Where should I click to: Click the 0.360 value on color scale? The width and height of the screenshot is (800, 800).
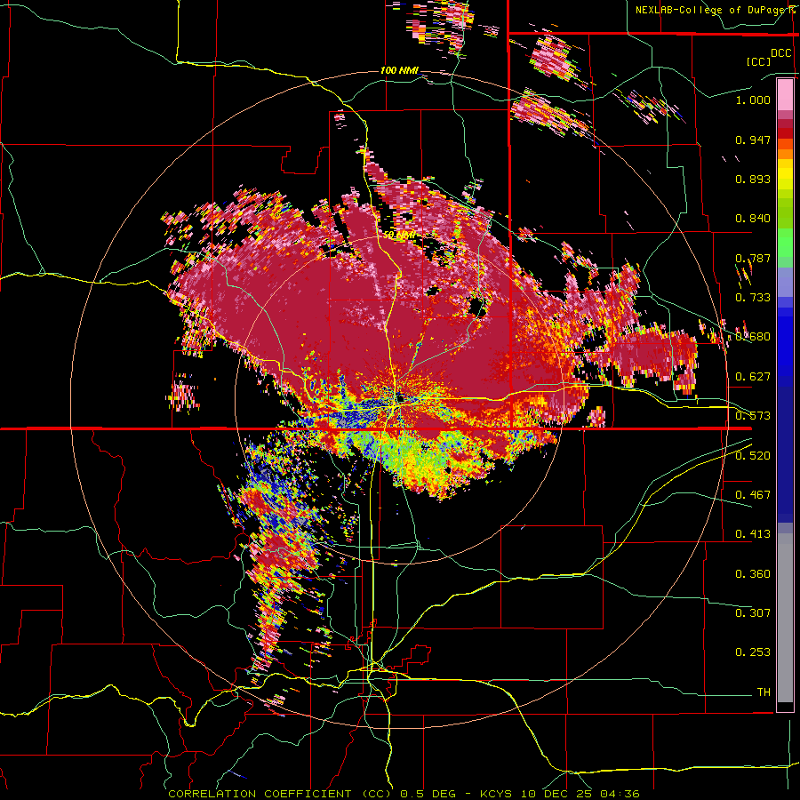[753, 574]
